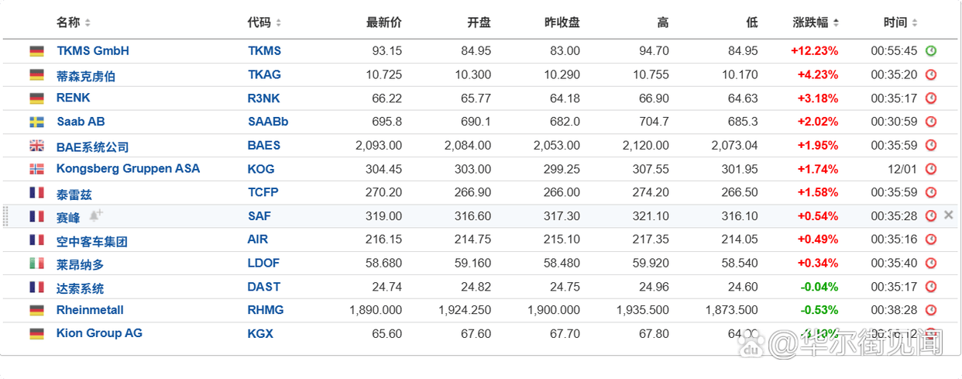Sort by 时间 column header
The height and width of the screenshot is (379, 962).
[900, 22]
